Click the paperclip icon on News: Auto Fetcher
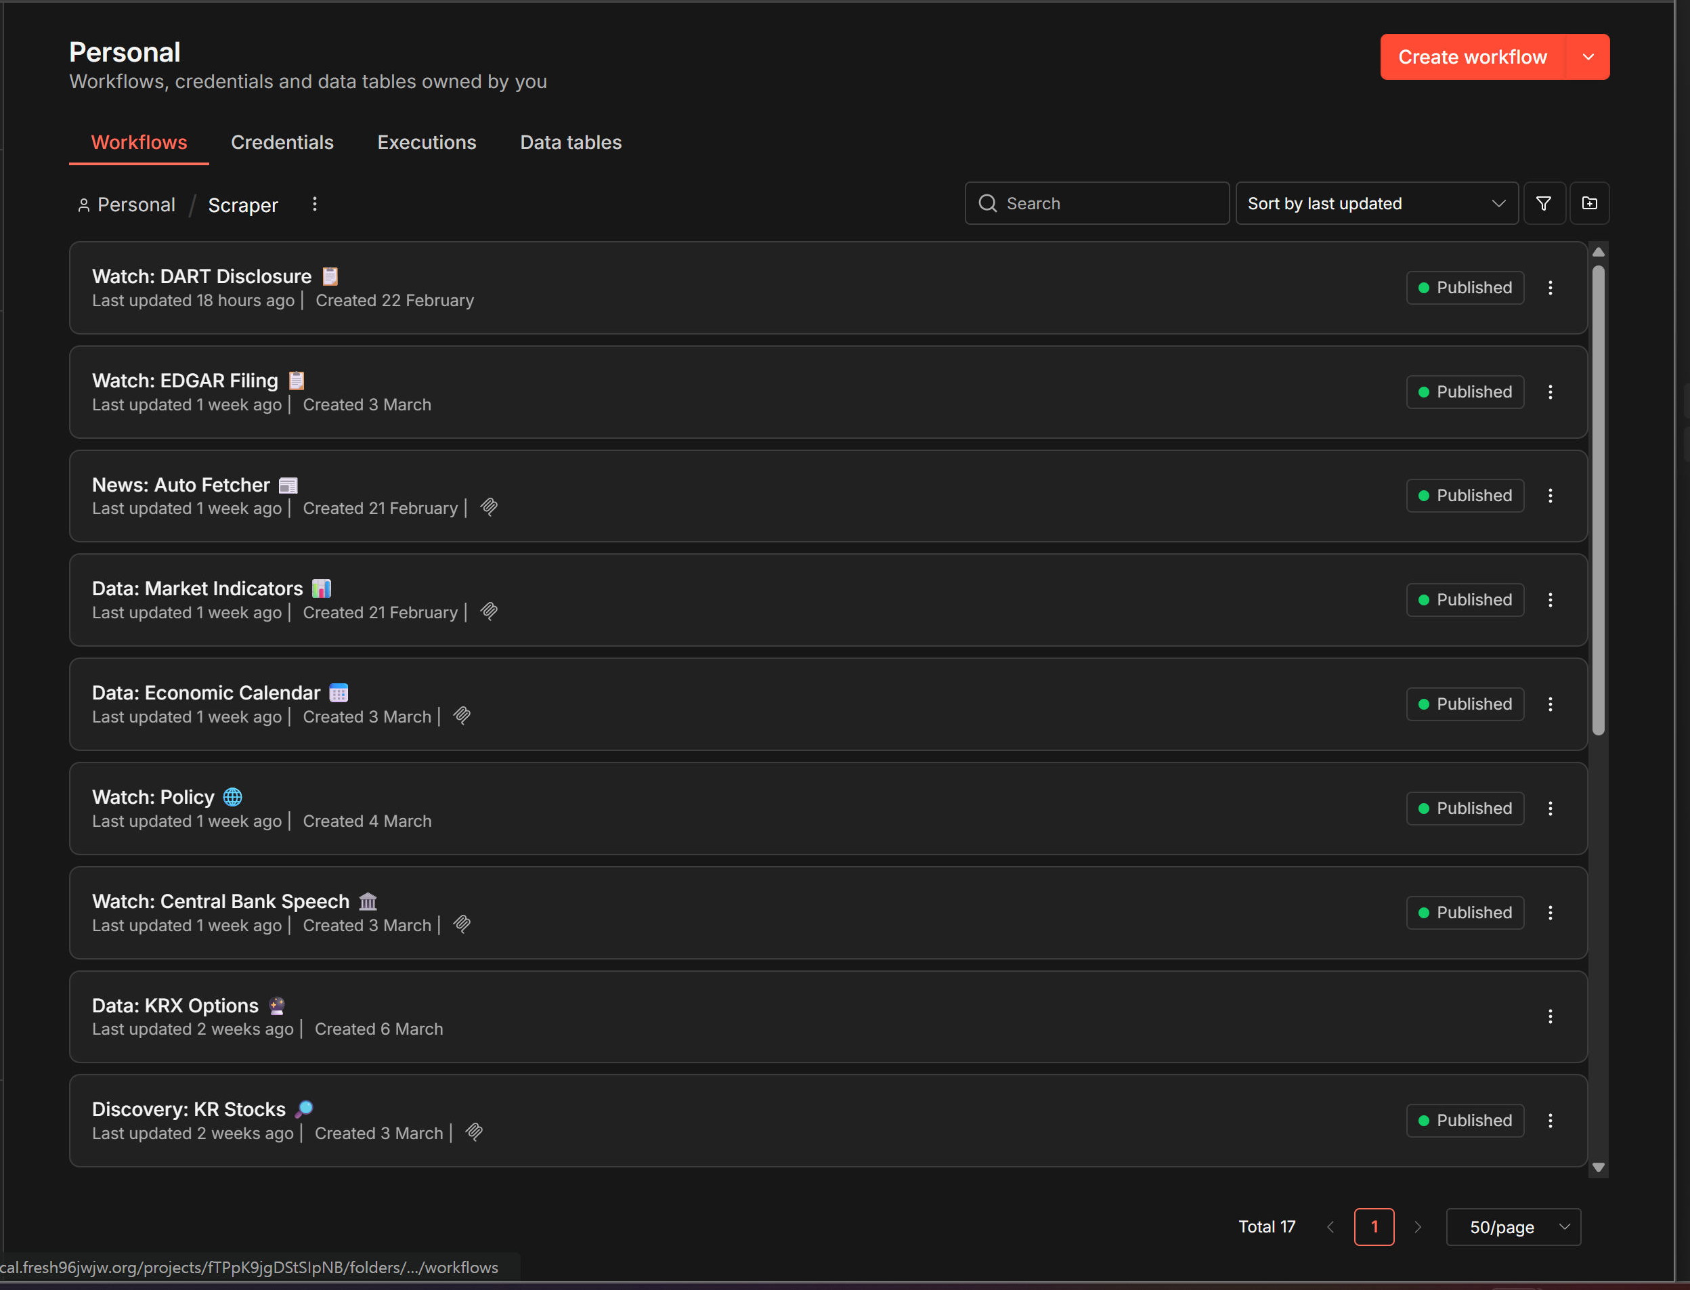The height and width of the screenshot is (1290, 1690). point(489,508)
